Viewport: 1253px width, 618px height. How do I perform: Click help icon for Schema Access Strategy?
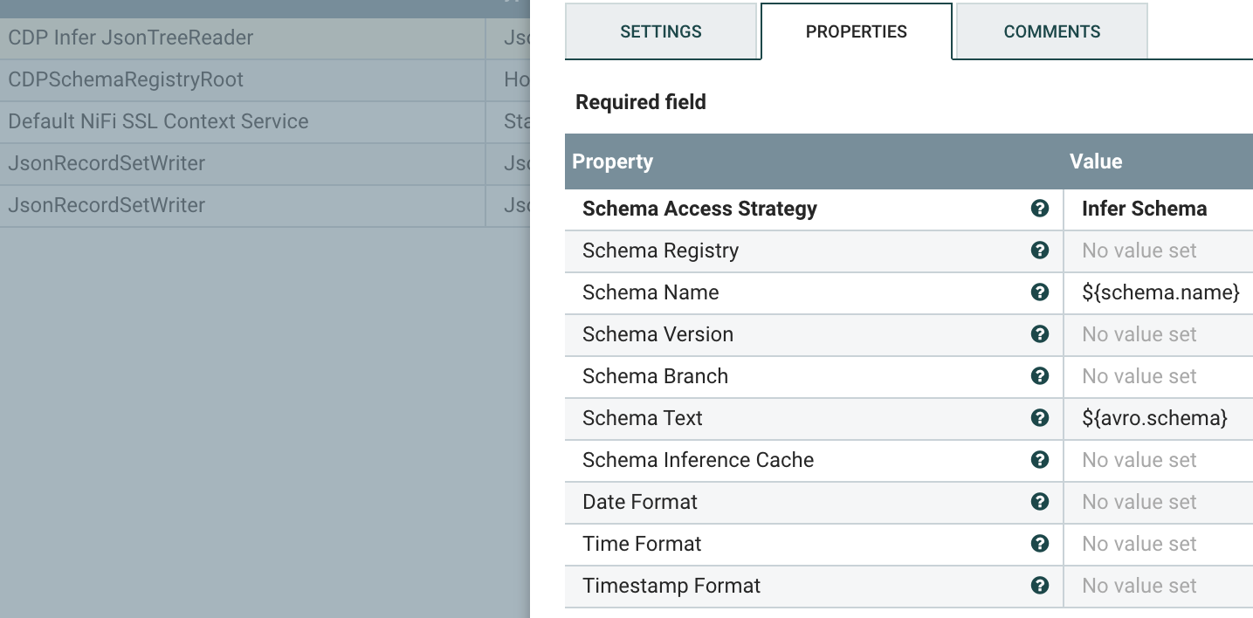click(x=1039, y=209)
